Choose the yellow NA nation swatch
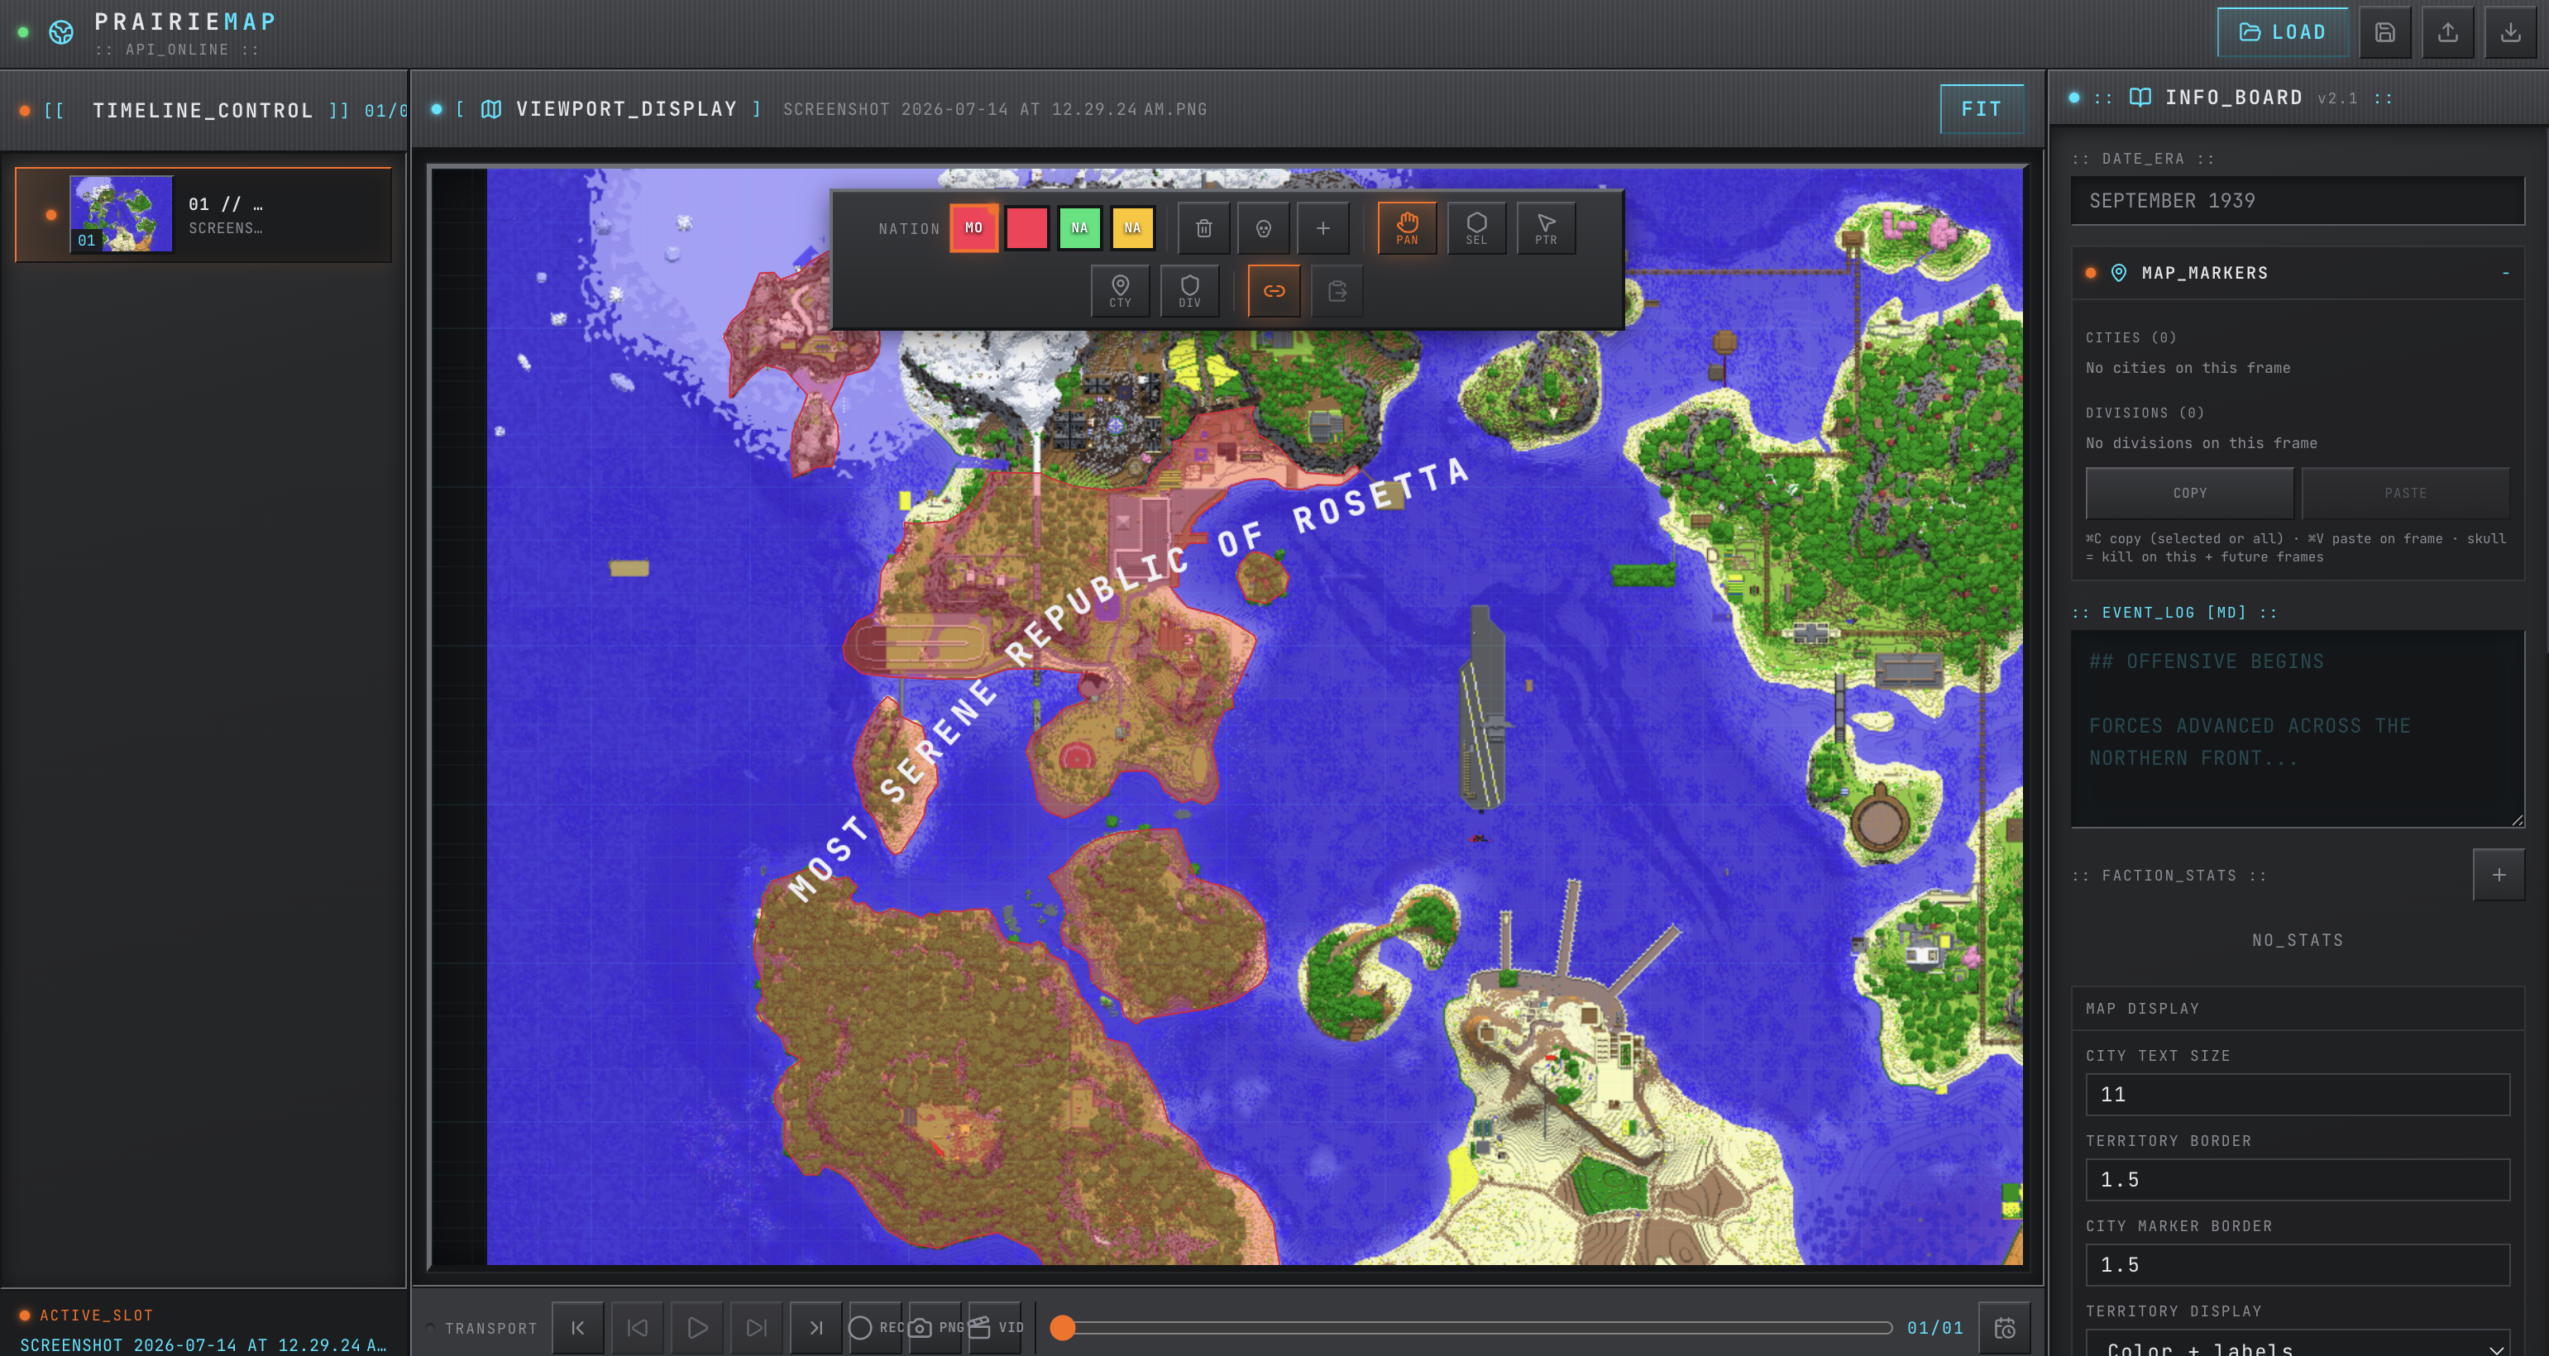2549x1356 pixels. click(x=1133, y=227)
